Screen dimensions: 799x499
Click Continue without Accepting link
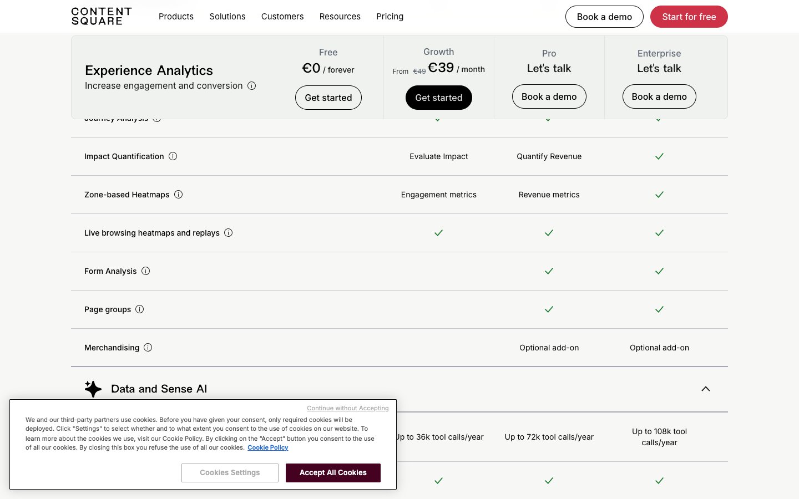tap(348, 408)
